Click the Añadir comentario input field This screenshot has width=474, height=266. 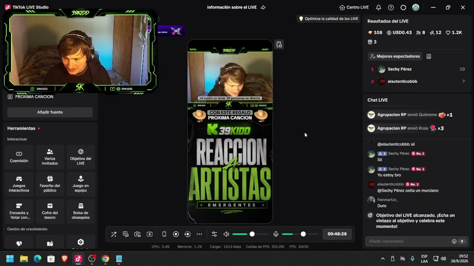point(409,241)
